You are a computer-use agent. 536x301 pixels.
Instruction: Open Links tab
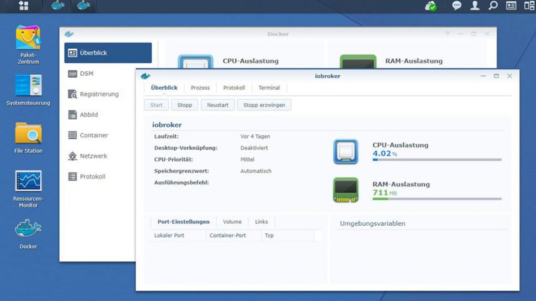tap(262, 222)
